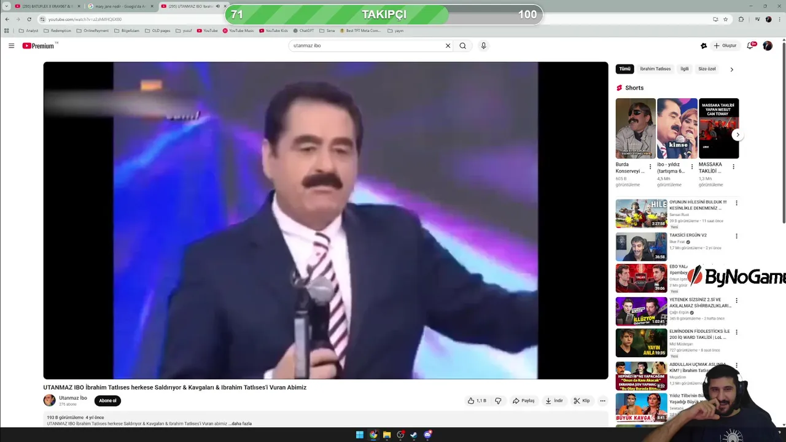The image size is (786, 442).
Task: Open the YouTube hamburger guide menu
Action: (11, 45)
